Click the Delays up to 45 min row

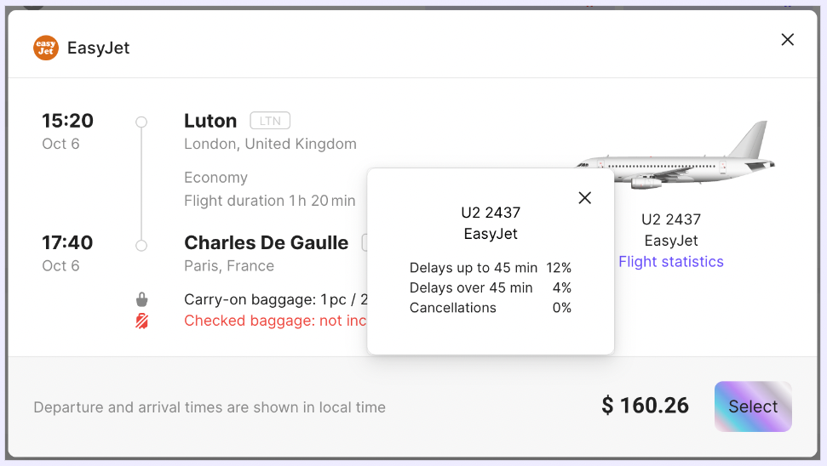(490, 268)
